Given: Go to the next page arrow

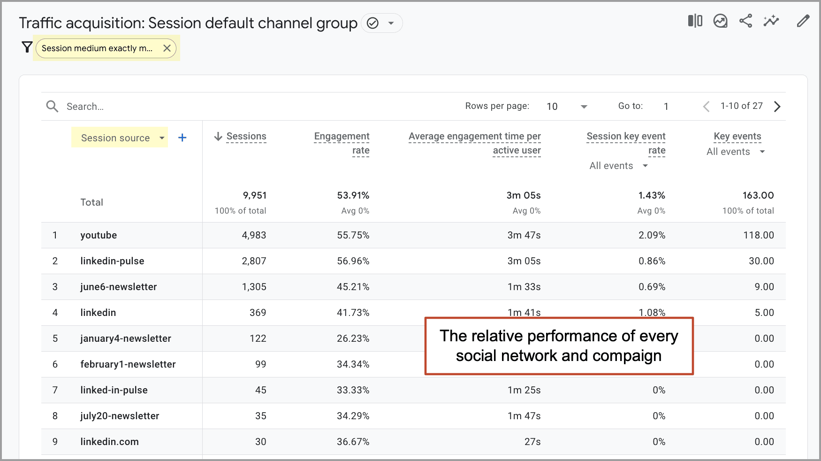Looking at the screenshot, I should [777, 107].
